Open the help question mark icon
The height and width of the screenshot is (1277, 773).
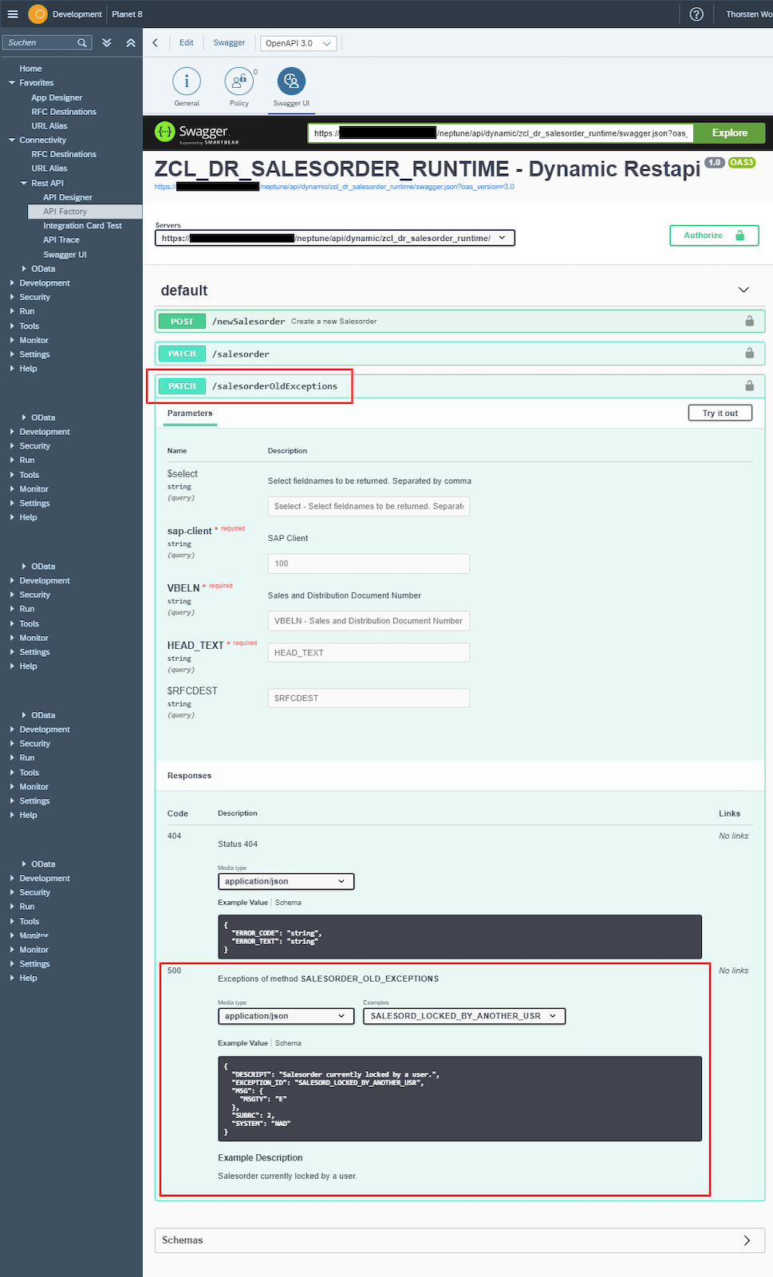coord(696,14)
